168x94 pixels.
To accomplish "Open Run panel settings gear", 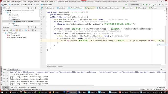I will [161, 69].
